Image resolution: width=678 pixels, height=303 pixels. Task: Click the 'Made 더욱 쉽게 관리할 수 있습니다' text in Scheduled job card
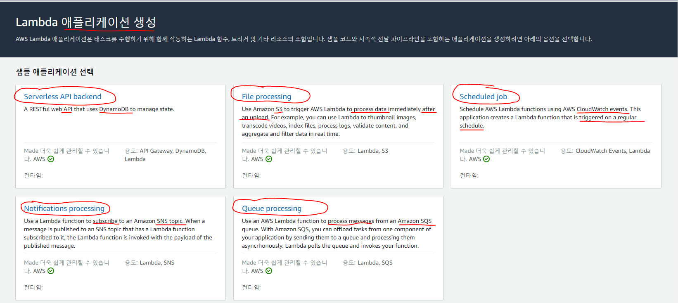click(503, 155)
